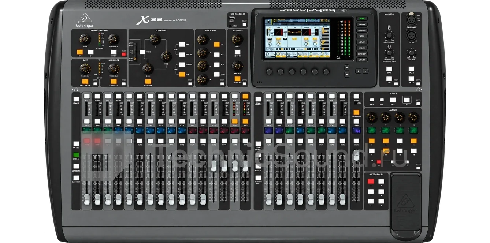The image size is (490, 243).
Task: Select the LOW MID equalizer band button
Action: click(x=182, y=64)
